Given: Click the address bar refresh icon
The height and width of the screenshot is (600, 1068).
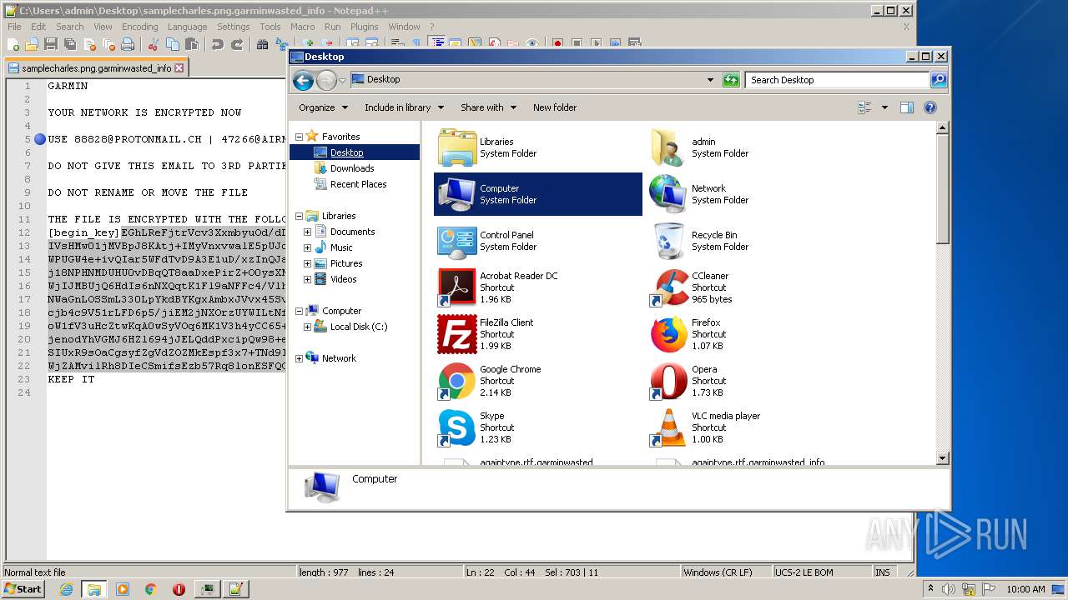Looking at the screenshot, I should point(731,80).
